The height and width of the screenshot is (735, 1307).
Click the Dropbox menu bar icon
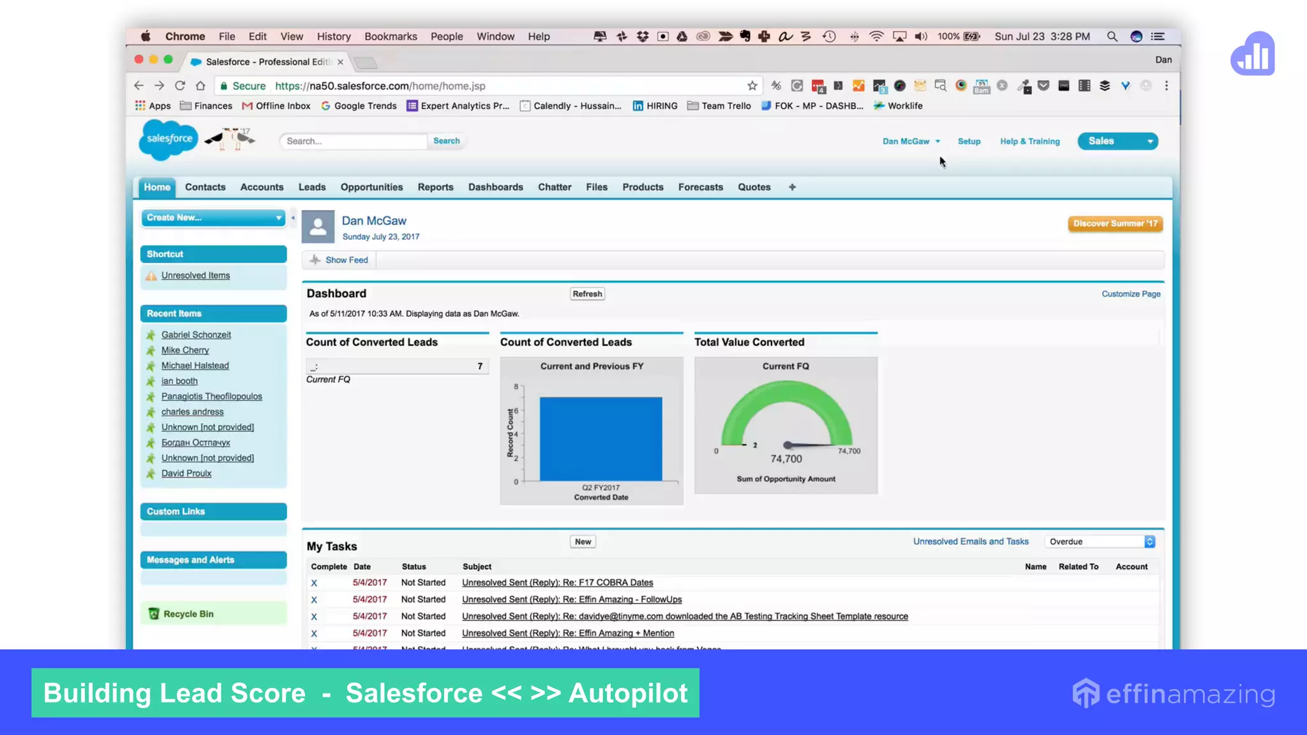[643, 36]
